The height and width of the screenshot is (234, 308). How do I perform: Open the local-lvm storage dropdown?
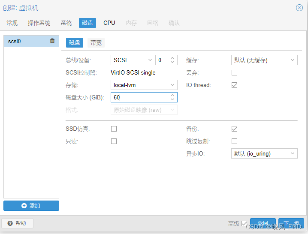(x=172, y=85)
